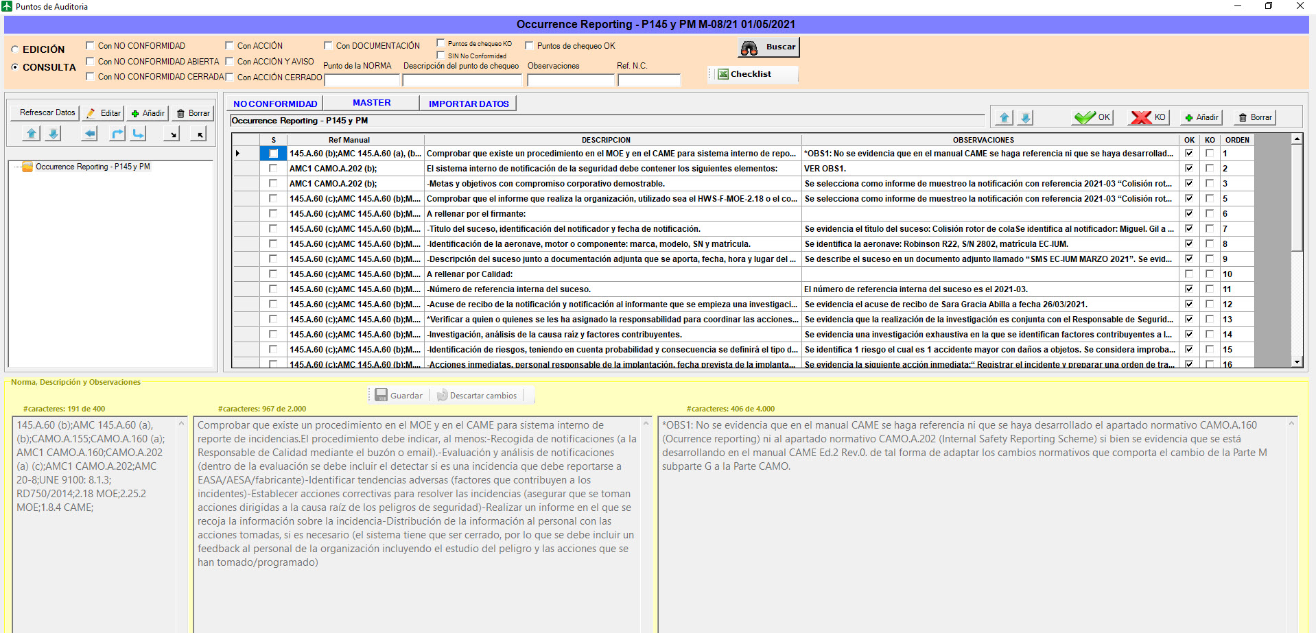Click the floppy disk Guardar button
The height and width of the screenshot is (633, 1316).
pos(399,396)
